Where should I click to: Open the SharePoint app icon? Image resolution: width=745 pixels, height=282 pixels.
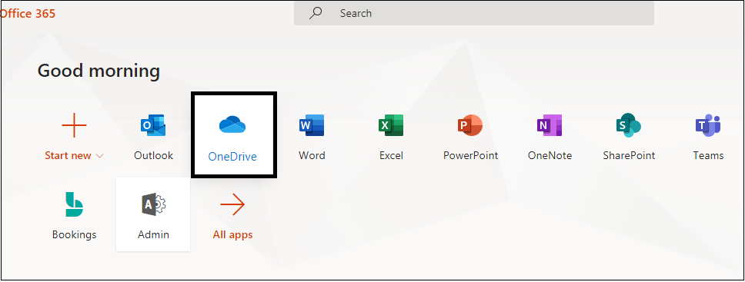click(x=628, y=125)
